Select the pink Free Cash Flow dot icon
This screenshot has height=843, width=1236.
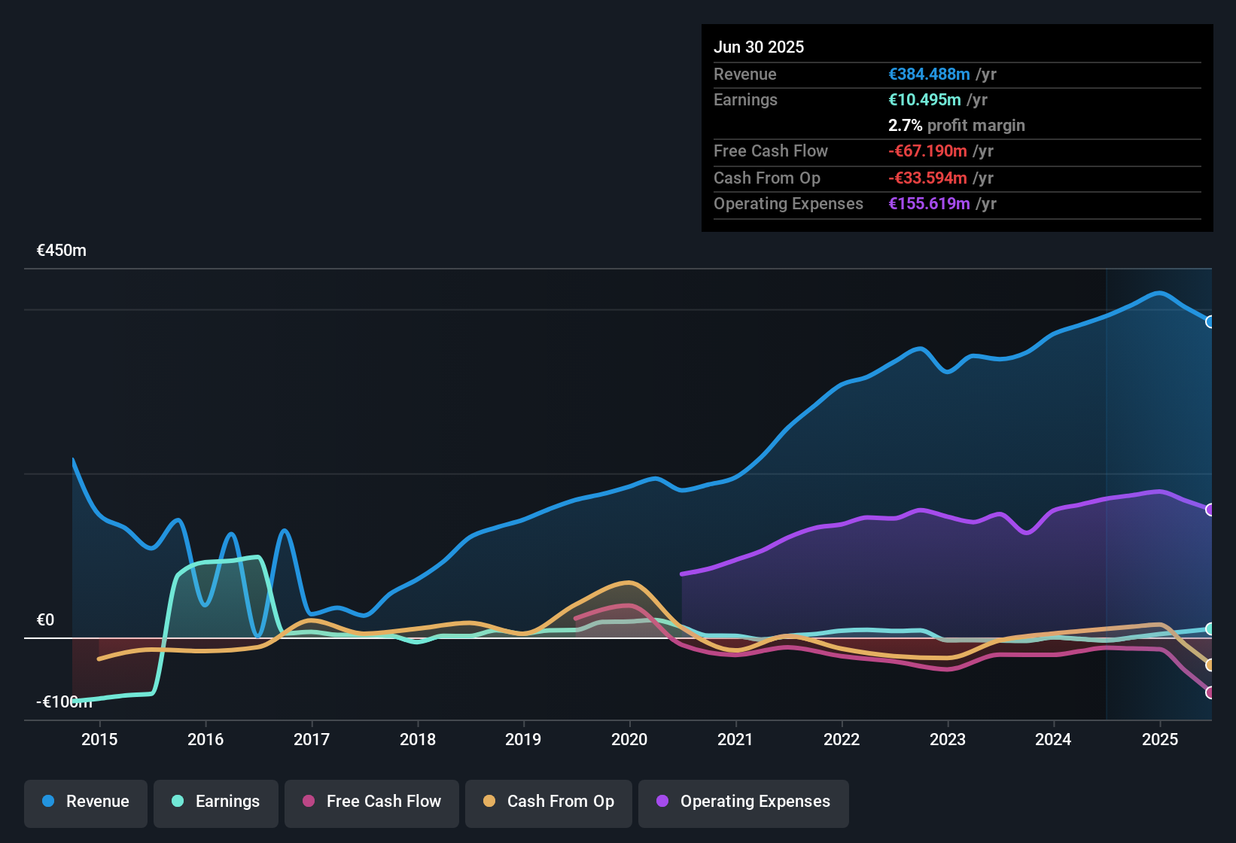pos(309,802)
